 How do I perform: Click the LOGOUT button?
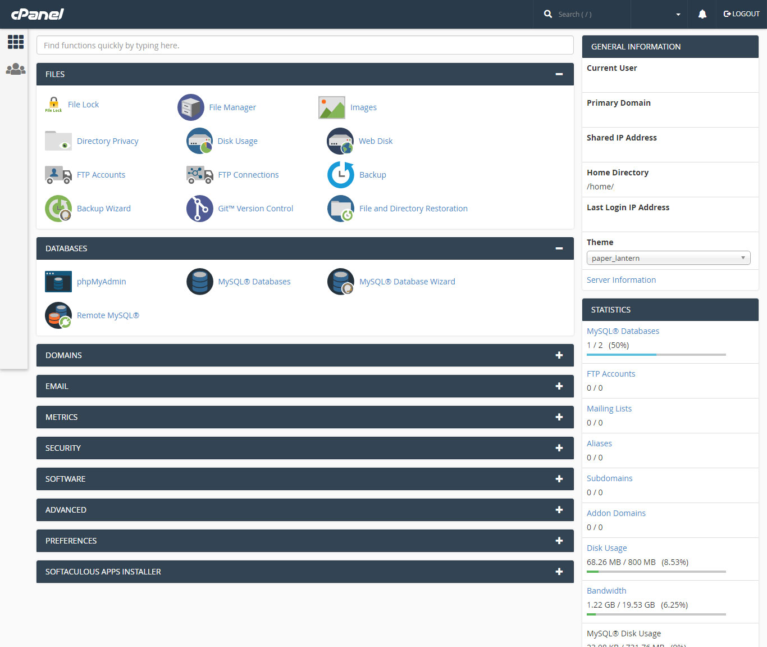742,14
